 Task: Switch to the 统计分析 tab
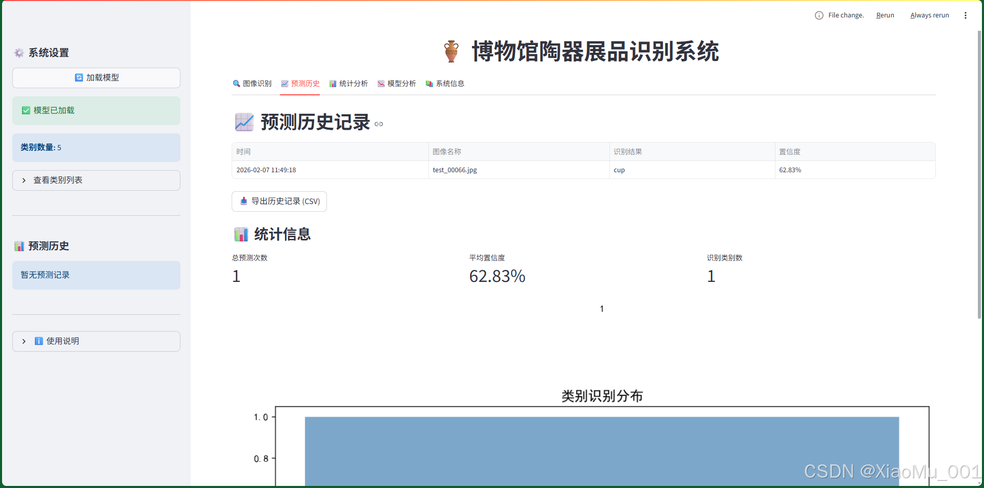[x=349, y=83]
